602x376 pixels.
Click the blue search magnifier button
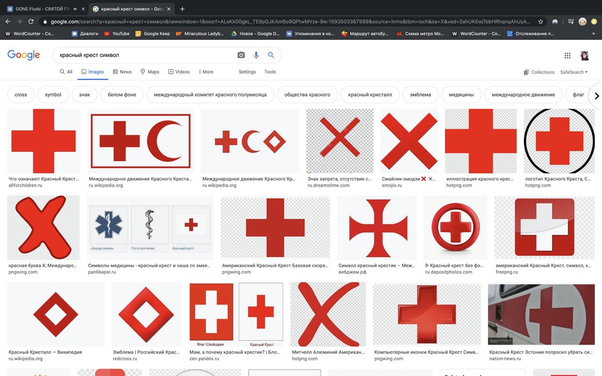point(271,55)
